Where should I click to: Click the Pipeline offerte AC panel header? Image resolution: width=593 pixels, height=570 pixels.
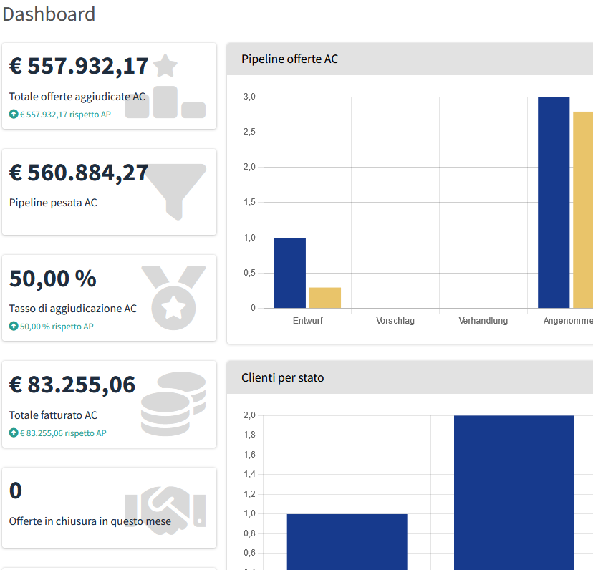pos(410,59)
